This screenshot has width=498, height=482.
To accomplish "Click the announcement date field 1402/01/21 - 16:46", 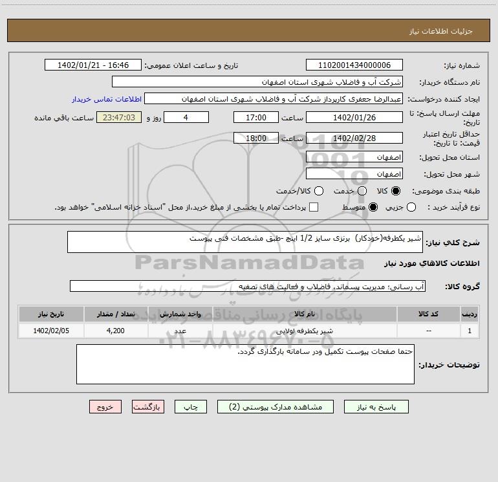I will click(x=93, y=65).
